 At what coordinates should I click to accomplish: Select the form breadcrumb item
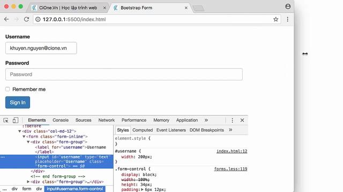click(x=27, y=189)
